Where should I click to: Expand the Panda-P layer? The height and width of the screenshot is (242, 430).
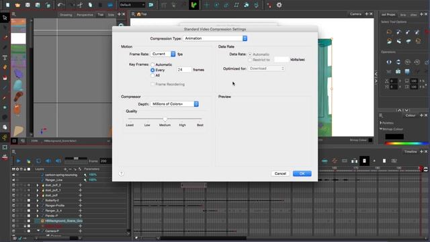38,216
